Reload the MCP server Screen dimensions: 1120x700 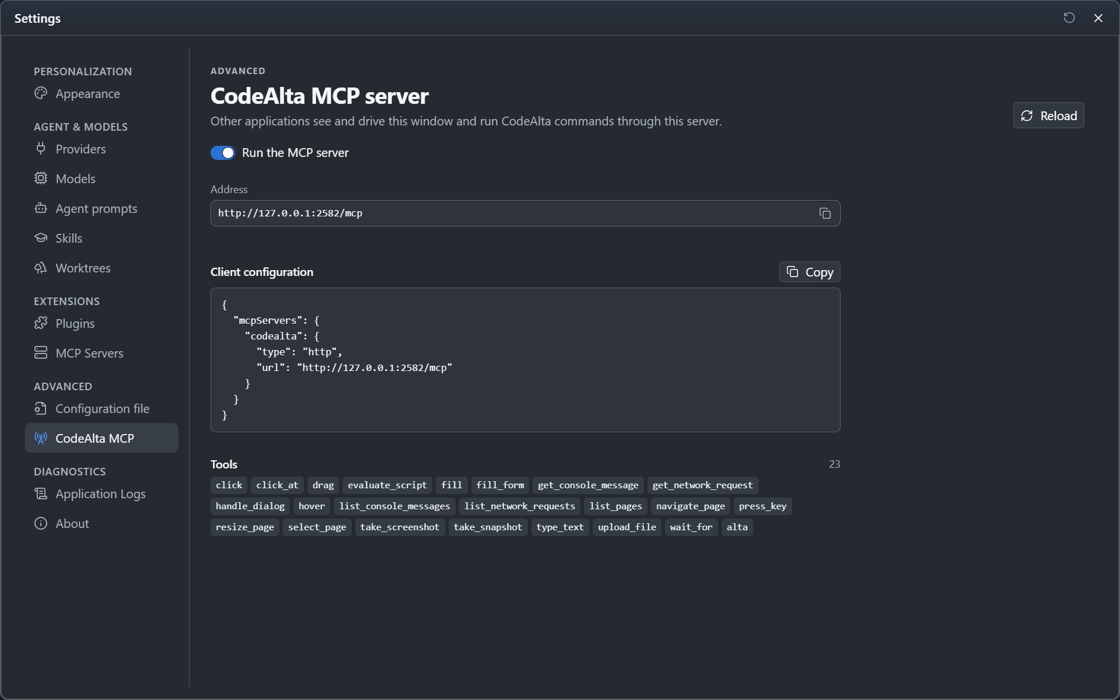[x=1049, y=116]
